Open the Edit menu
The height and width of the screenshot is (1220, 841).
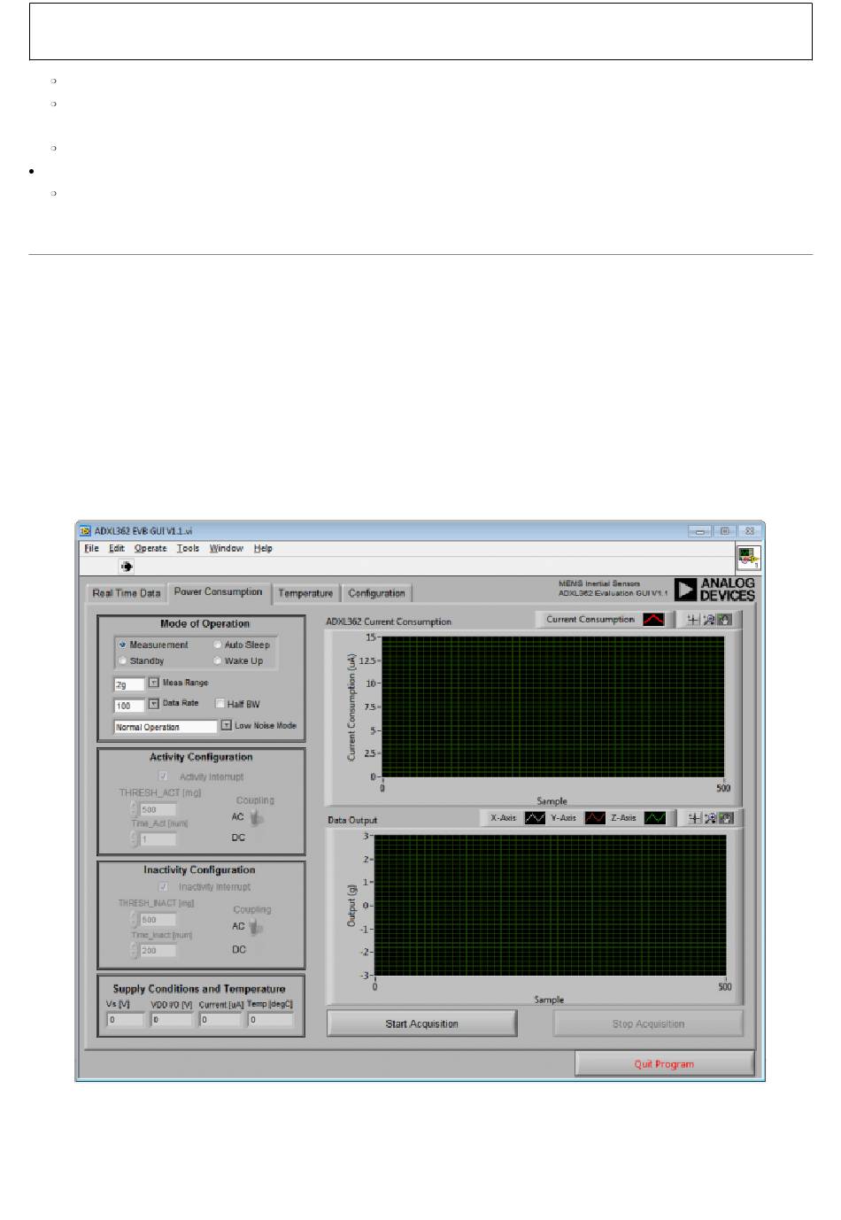pyautogui.click(x=116, y=549)
